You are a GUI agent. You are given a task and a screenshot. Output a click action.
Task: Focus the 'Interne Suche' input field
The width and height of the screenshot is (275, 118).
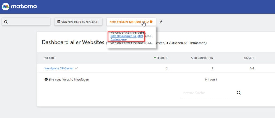[209, 93]
